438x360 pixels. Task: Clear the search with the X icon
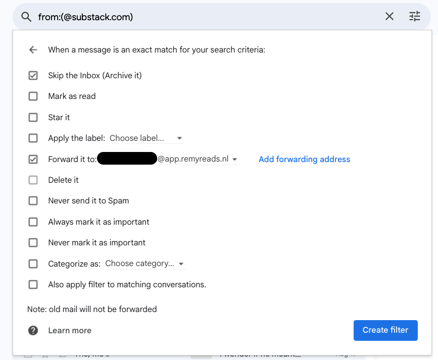click(390, 16)
